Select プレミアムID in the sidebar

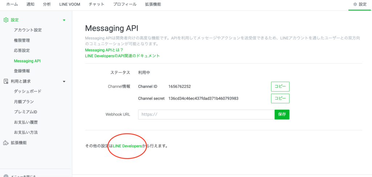[25, 112]
